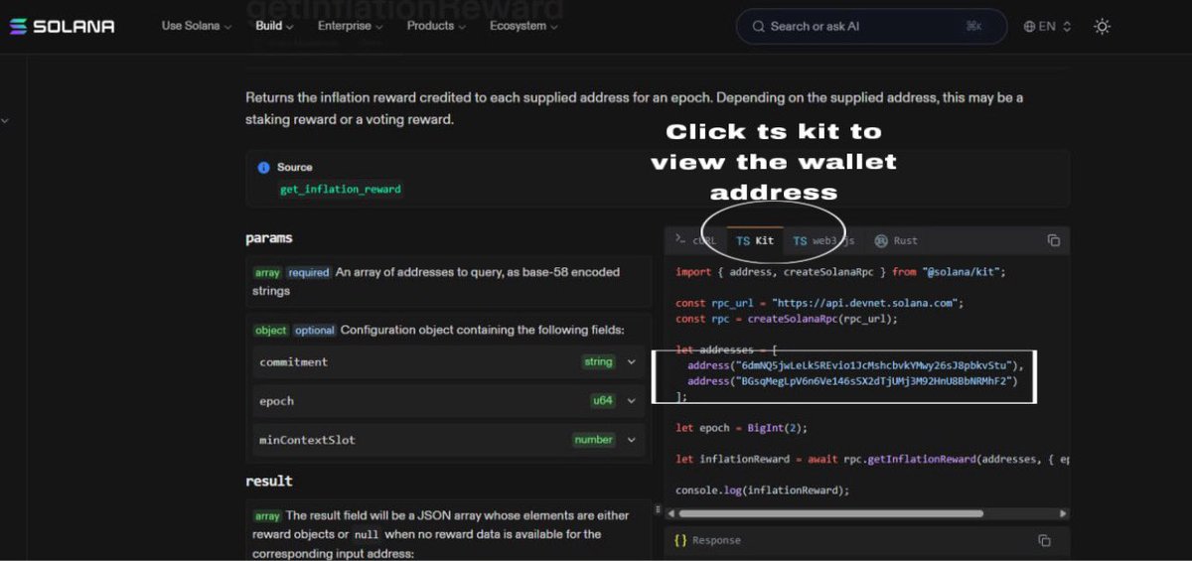Toggle the light/dark theme sun icon
Screen dimensions: 1192x561
1102,27
